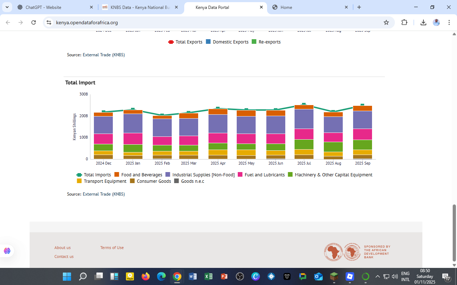Open the Downloads icon in Chrome toolbar
457x285 pixels.
pyautogui.click(x=423, y=22)
